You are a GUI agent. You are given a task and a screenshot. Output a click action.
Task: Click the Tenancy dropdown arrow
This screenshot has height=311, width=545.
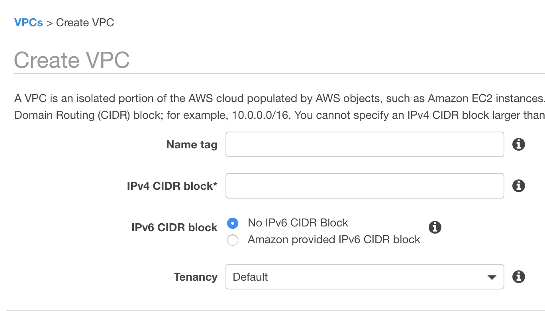pyautogui.click(x=492, y=277)
